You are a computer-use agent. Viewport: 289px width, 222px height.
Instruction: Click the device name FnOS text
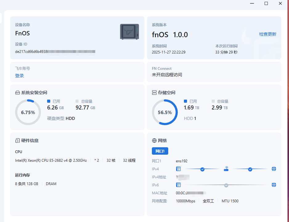(22, 33)
